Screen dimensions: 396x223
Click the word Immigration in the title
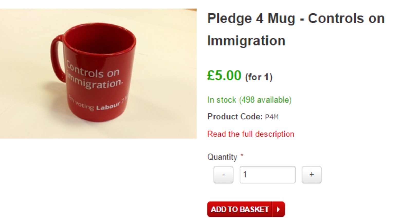coord(246,41)
